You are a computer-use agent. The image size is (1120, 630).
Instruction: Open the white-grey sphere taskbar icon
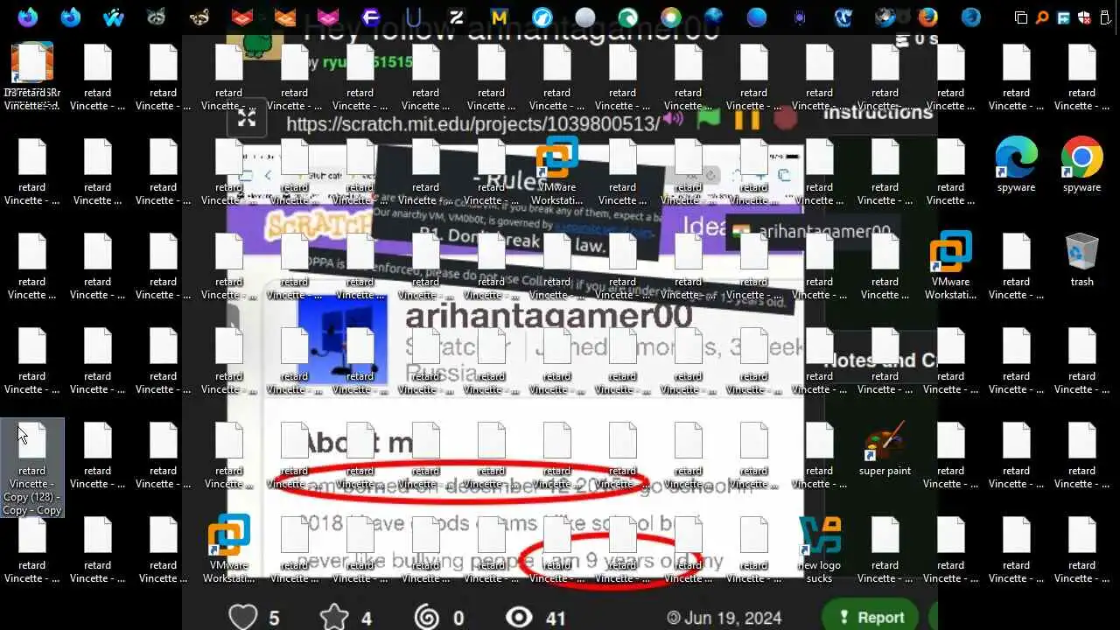585,17
